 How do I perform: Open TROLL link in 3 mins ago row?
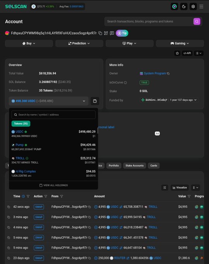151,217
